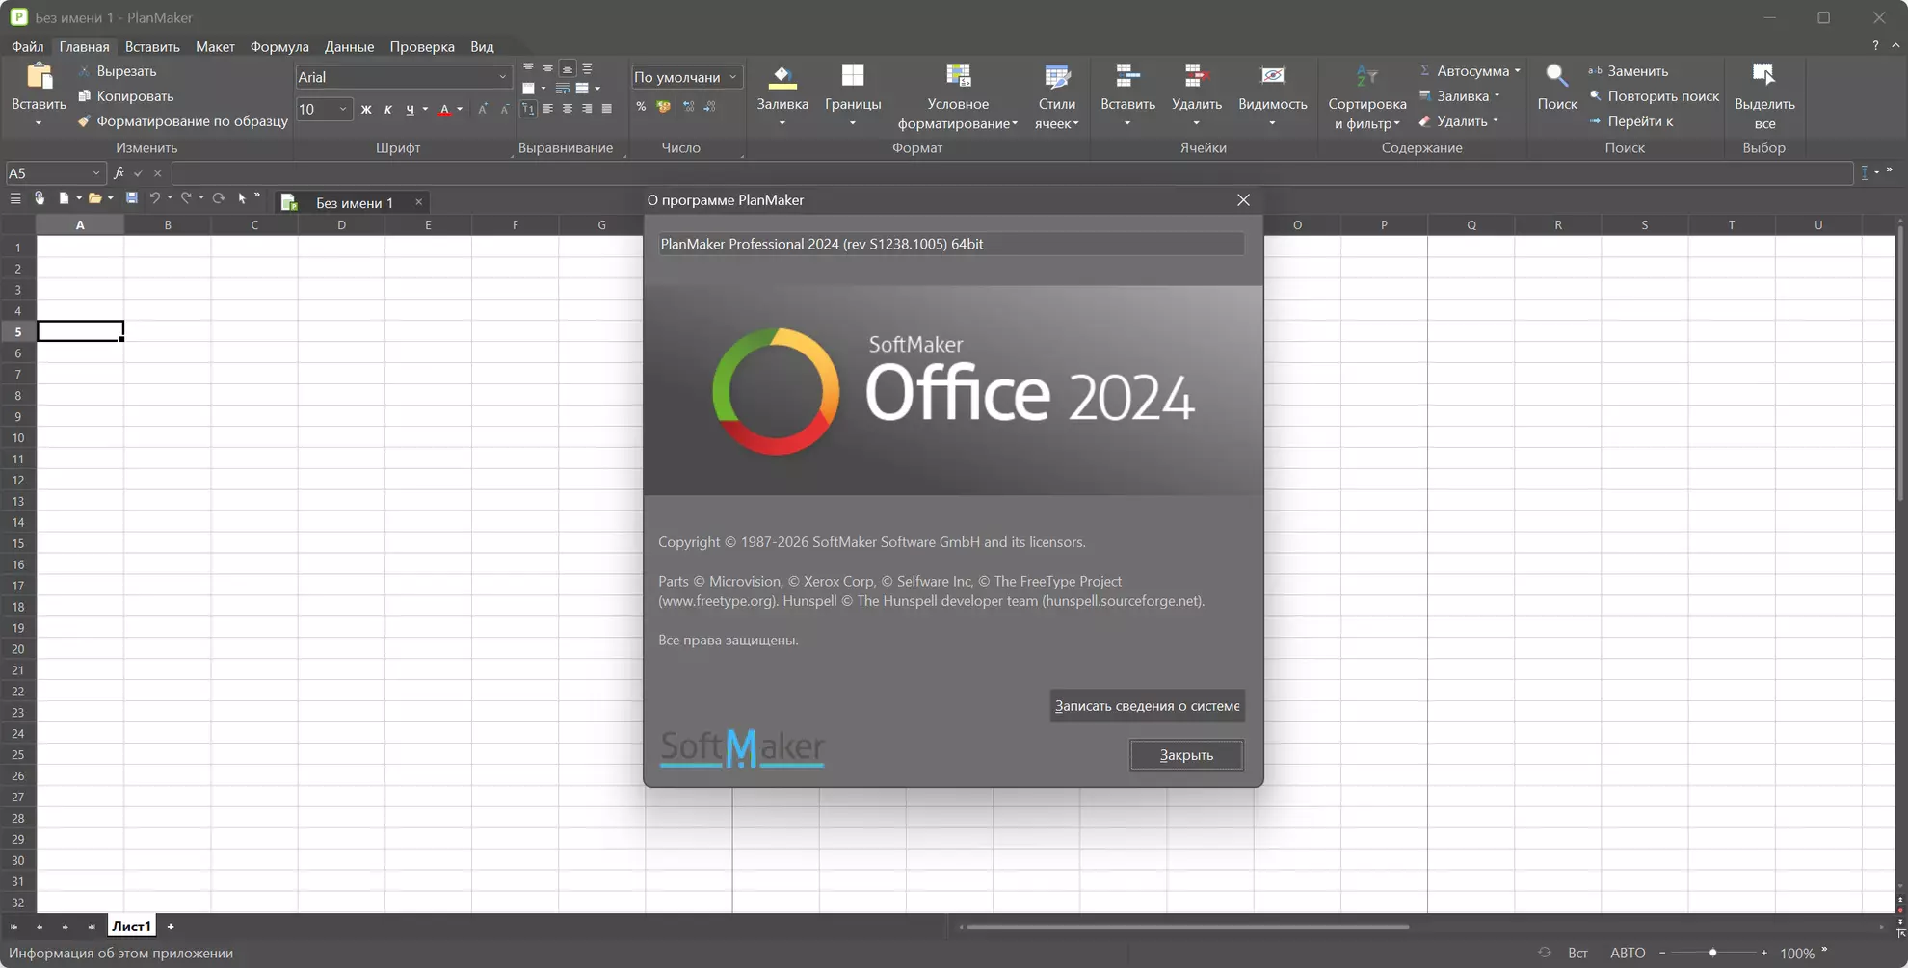The image size is (1908, 968).
Task: Open the font color red A swatch
Action: pyautogui.click(x=444, y=110)
